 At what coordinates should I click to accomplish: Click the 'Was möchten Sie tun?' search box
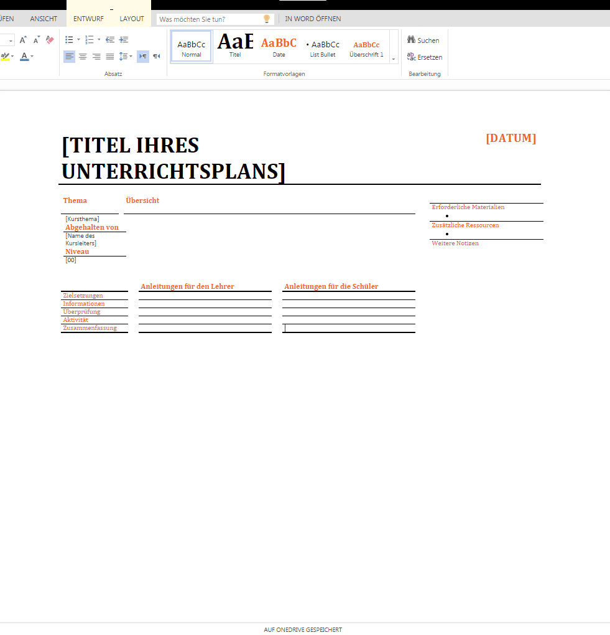(215, 19)
